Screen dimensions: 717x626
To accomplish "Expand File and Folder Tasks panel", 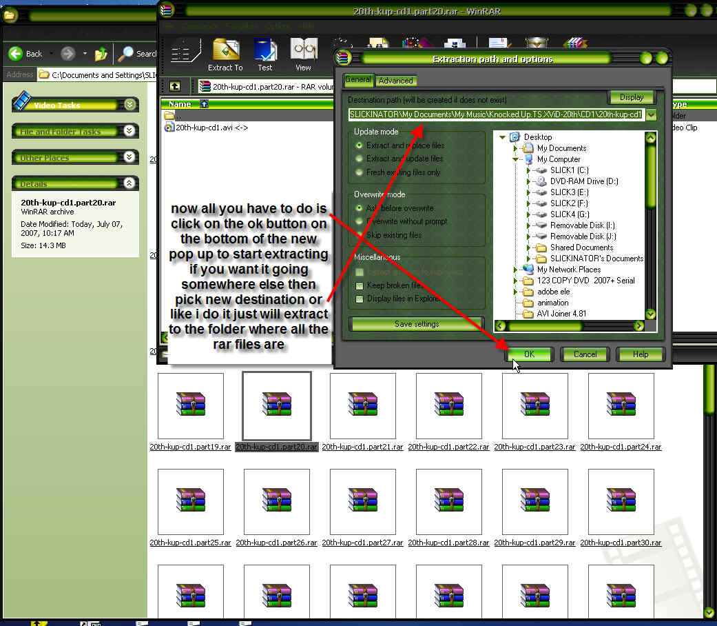I will [x=129, y=131].
